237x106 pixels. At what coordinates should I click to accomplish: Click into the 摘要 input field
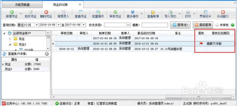(155, 25)
